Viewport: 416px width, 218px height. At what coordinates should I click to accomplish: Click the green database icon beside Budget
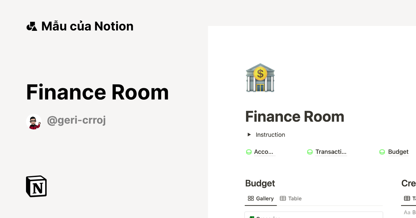[382, 152]
